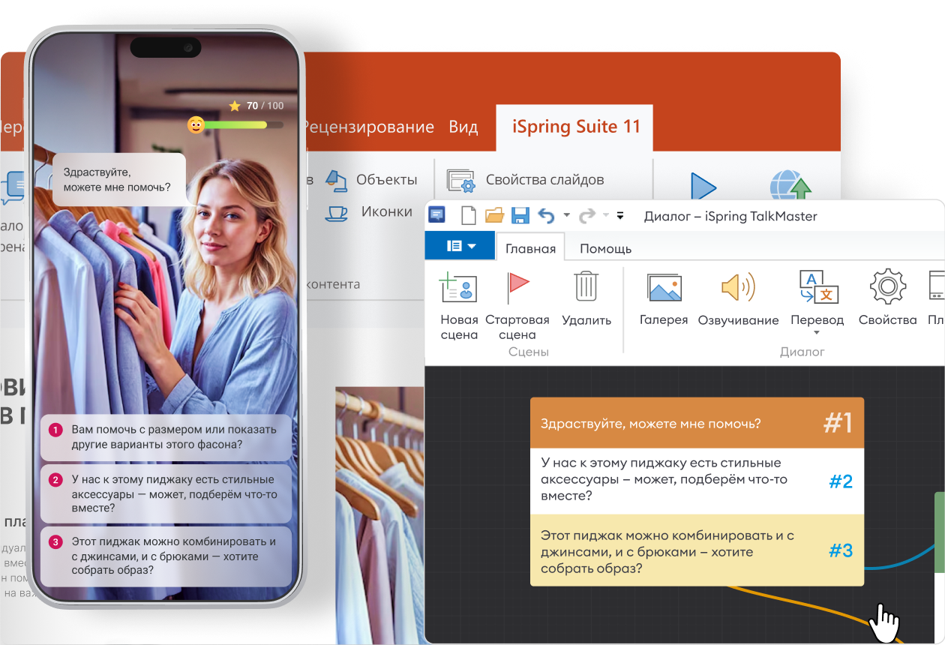
Task: Click the clothes rack slide thumbnail in PowerPoint
Action: tap(379, 515)
